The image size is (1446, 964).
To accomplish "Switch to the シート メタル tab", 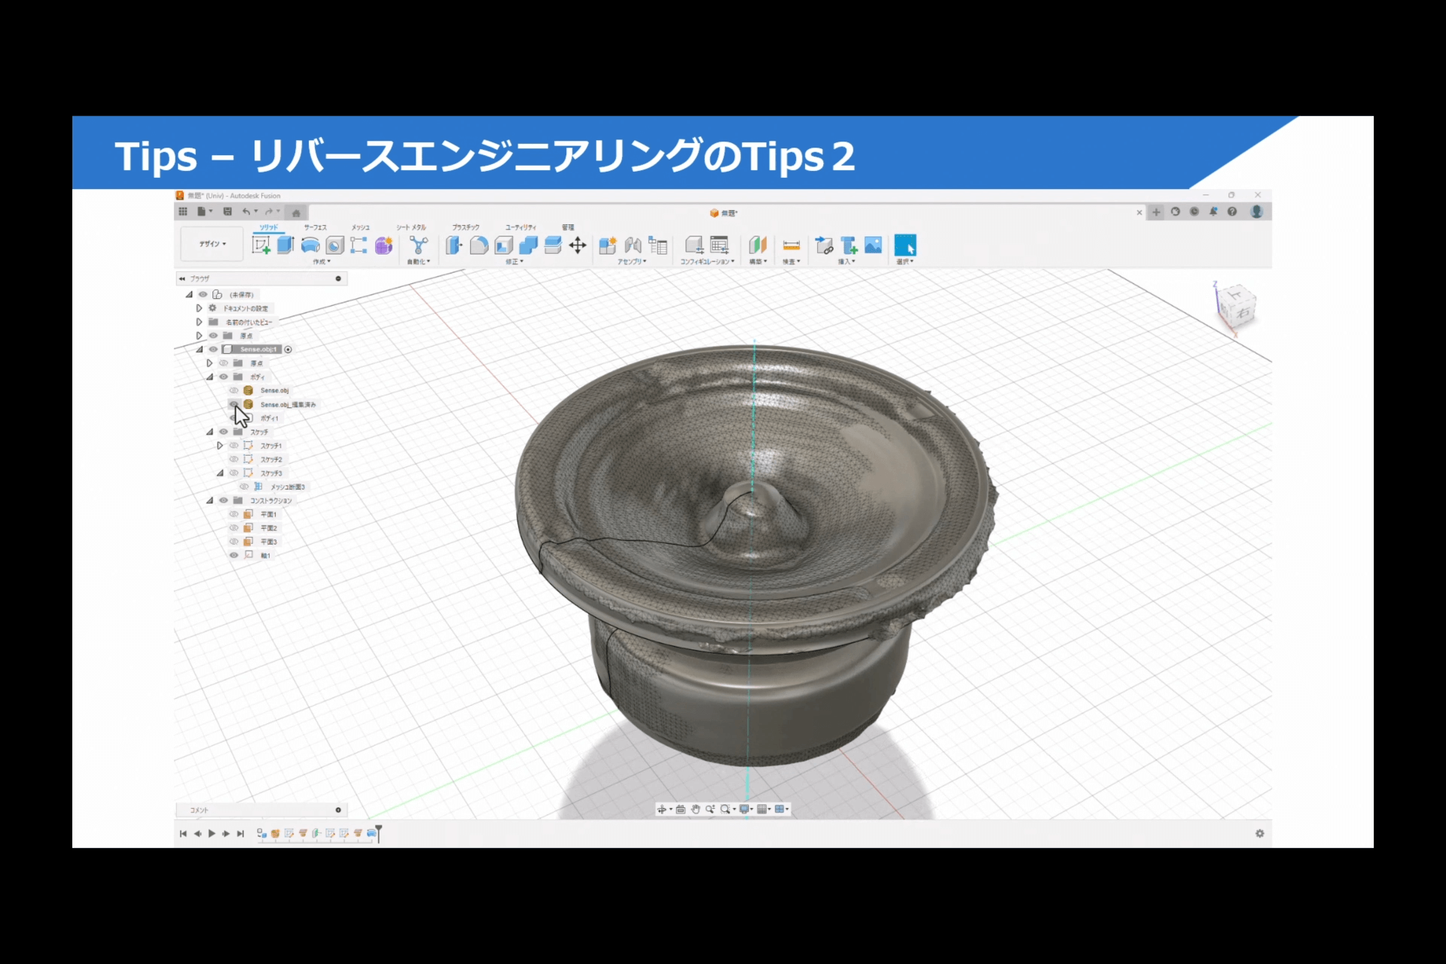I will coord(411,227).
